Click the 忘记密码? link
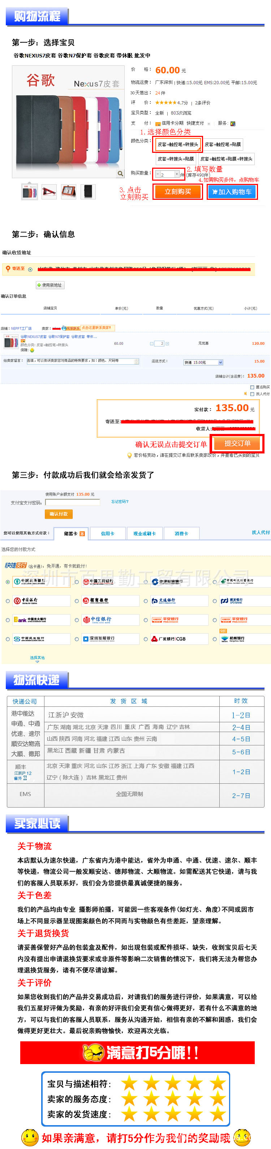Image resolution: width=271 pixels, height=1149 pixels. click(120, 502)
